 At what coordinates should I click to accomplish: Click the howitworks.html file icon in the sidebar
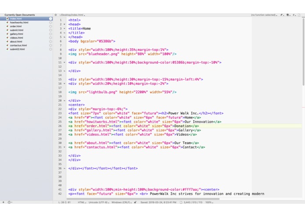(7, 22)
